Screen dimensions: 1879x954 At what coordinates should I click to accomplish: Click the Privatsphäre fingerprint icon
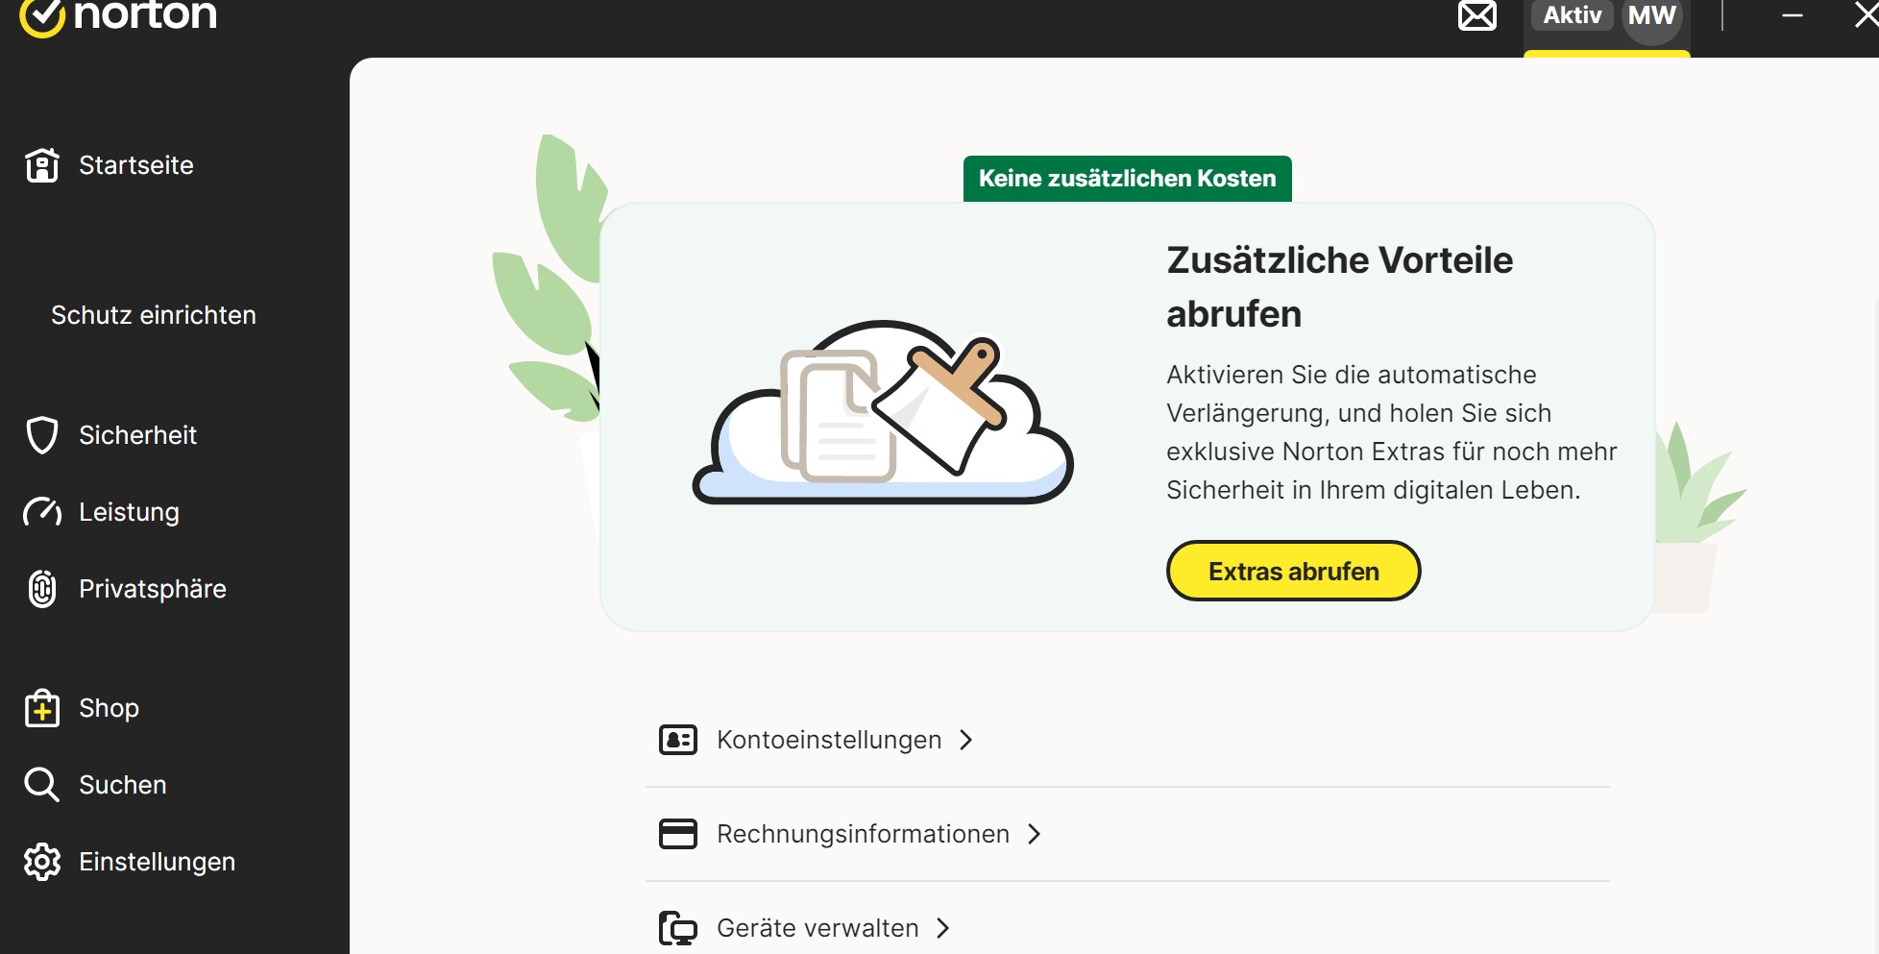point(42,589)
